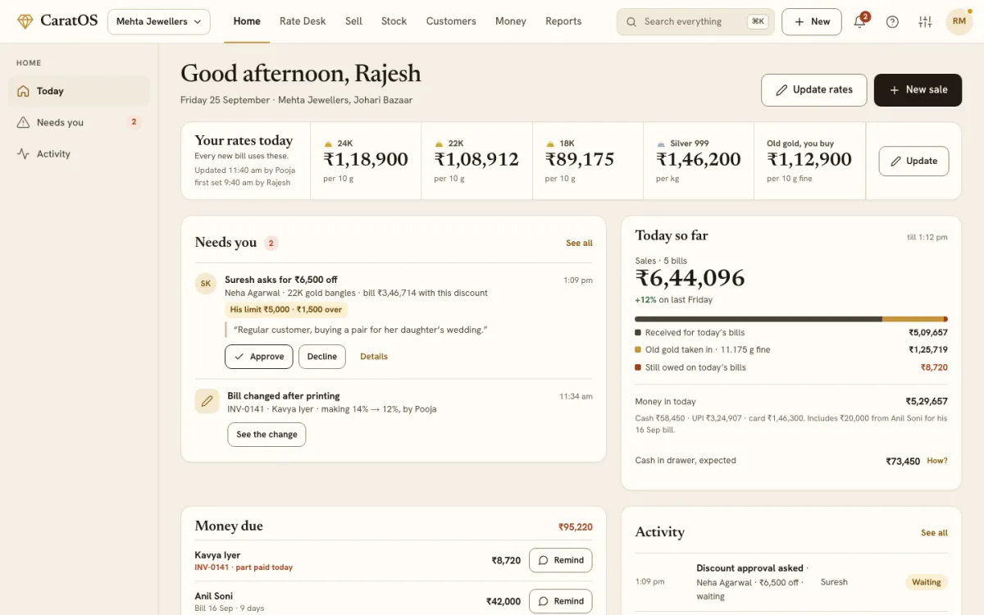The image size is (984, 615).
Task: Go to the Home tab
Action: pos(247,21)
